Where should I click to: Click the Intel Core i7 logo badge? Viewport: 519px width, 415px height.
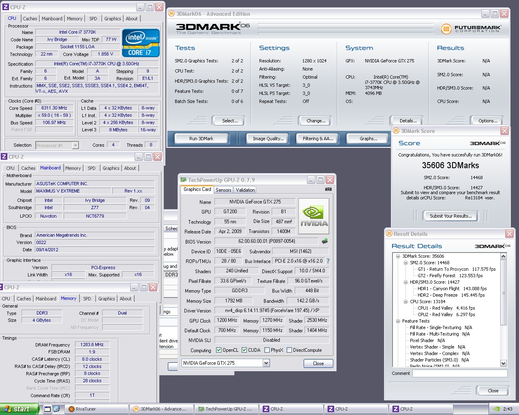click(140, 43)
